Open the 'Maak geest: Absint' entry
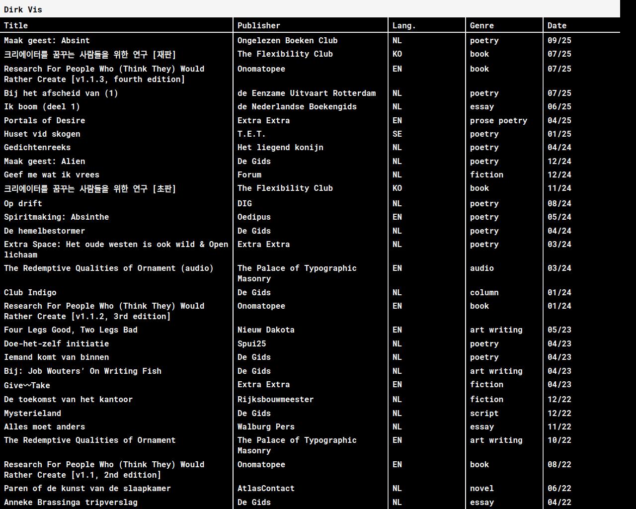This screenshot has width=636, height=509. point(47,41)
